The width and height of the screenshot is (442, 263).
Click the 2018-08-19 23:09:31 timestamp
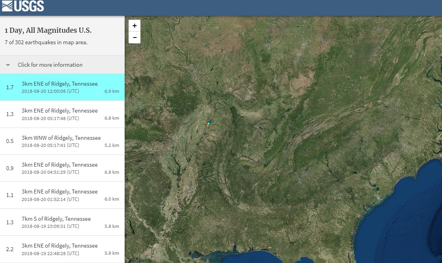click(50, 226)
